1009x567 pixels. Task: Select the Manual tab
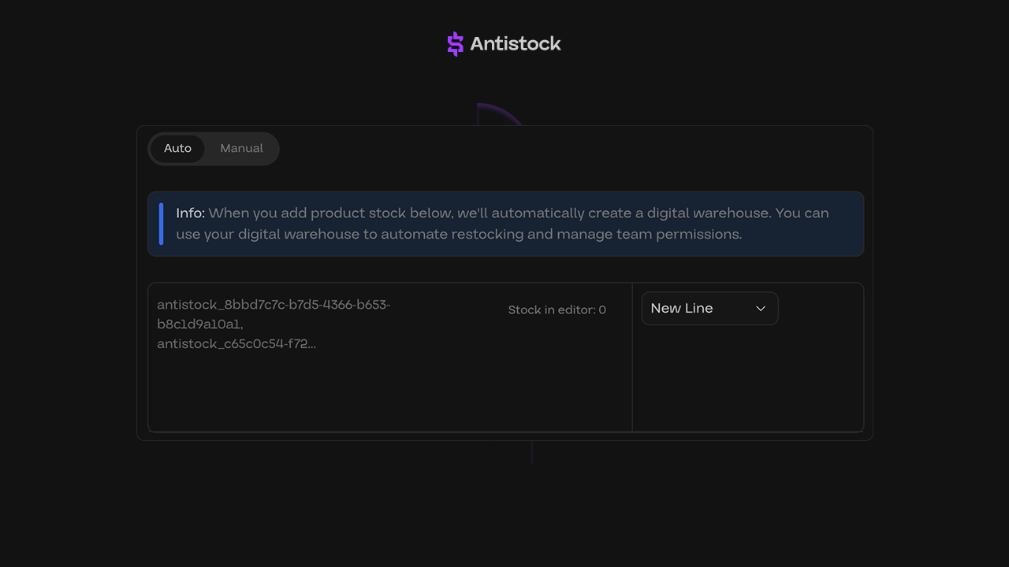pos(241,148)
